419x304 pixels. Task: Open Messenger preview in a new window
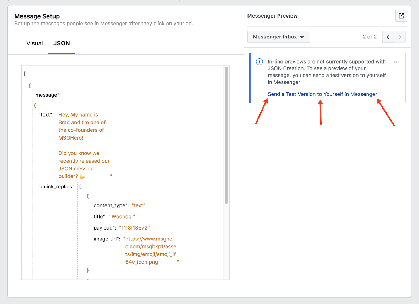pyautogui.click(x=401, y=16)
